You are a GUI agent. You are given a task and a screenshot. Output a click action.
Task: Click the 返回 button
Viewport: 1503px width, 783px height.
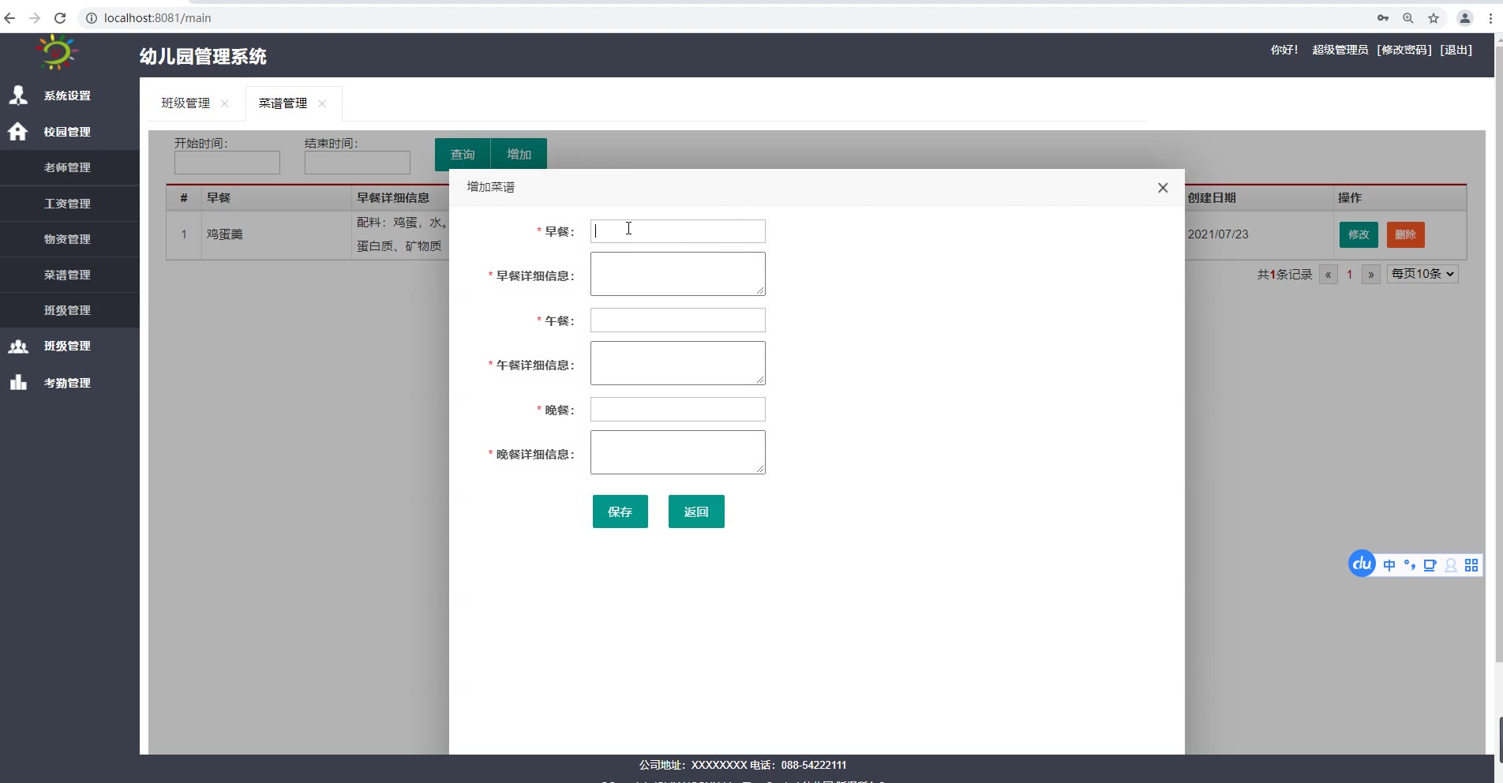696,511
